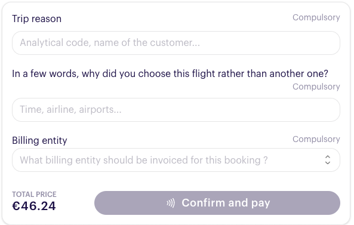Click the 'Trip reason' label
This screenshot has width=354, height=225.
[37, 19]
